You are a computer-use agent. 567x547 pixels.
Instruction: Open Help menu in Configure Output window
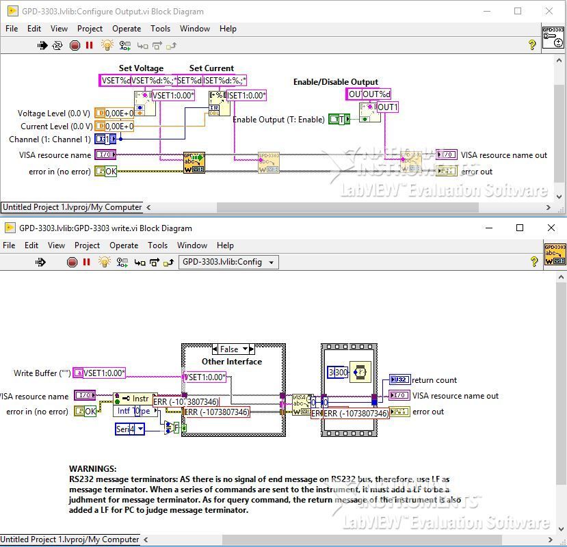pyautogui.click(x=228, y=29)
